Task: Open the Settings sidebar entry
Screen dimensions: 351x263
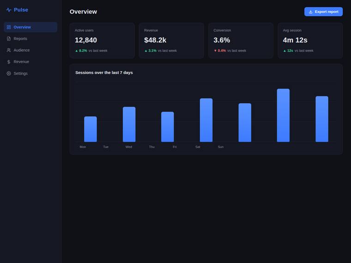Action: (30, 73)
